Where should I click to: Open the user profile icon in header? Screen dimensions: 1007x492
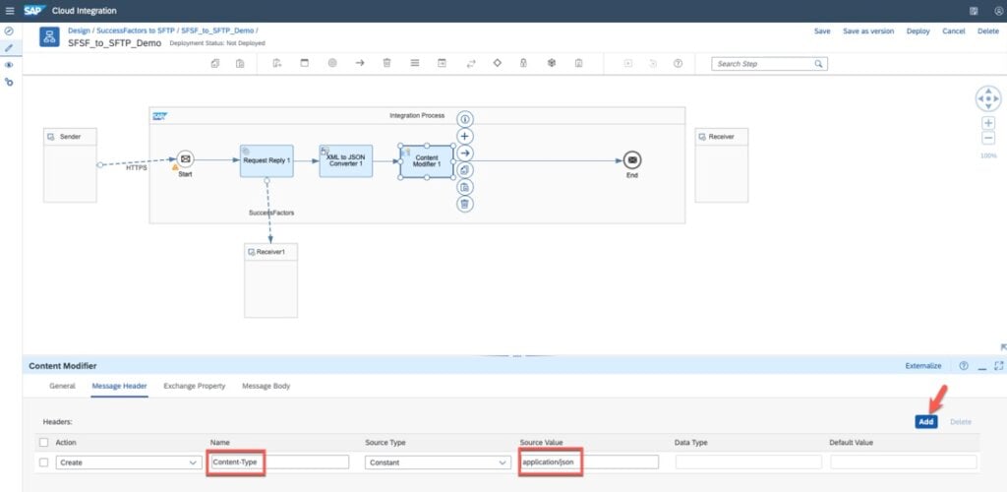(x=999, y=11)
